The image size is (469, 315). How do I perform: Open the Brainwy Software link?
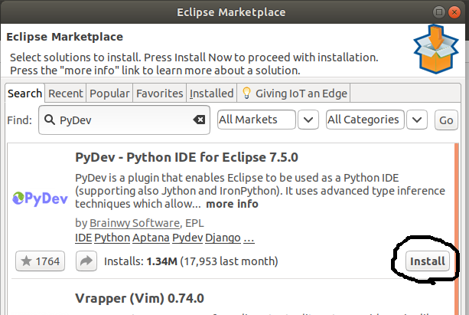pyautogui.click(x=135, y=223)
